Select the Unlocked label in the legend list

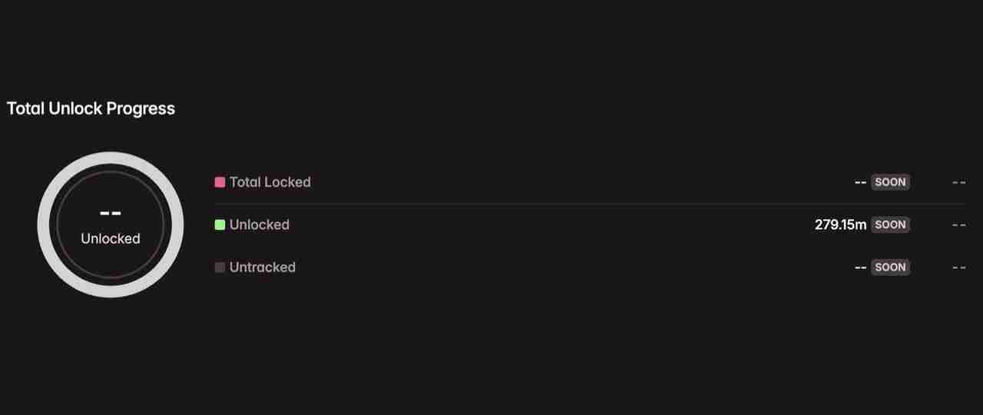coord(259,224)
